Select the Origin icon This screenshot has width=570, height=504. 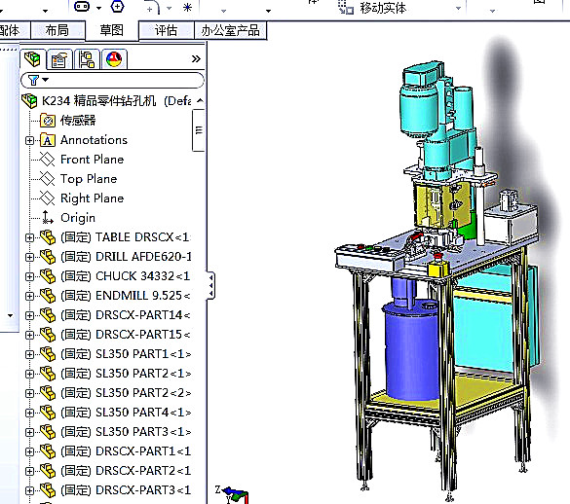[48, 218]
